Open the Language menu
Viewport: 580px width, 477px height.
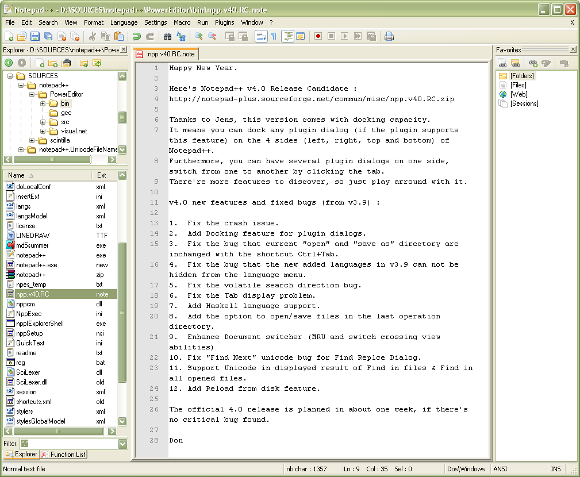pyautogui.click(x=123, y=22)
